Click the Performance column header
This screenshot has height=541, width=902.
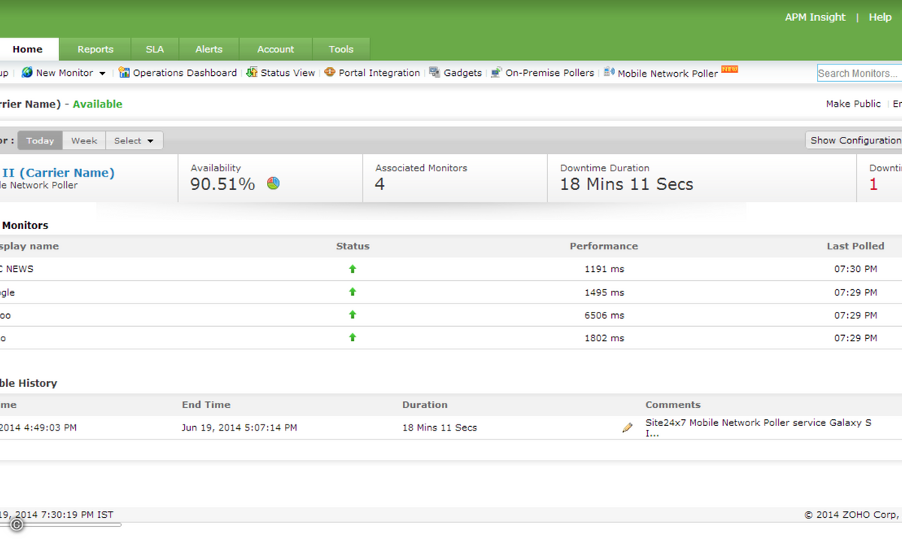tap(604, 246)
